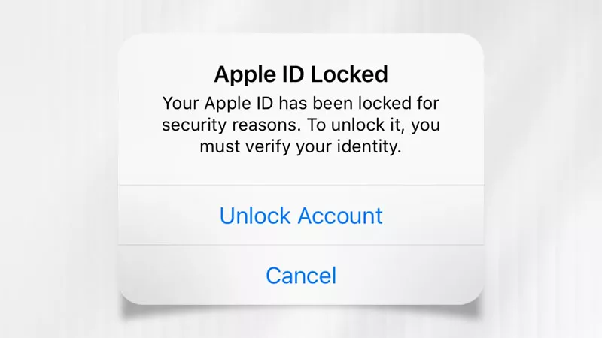Viewport: 602px width, 338px height.
Task: Click the empty space right of Unlock Account
Action: 433,215
